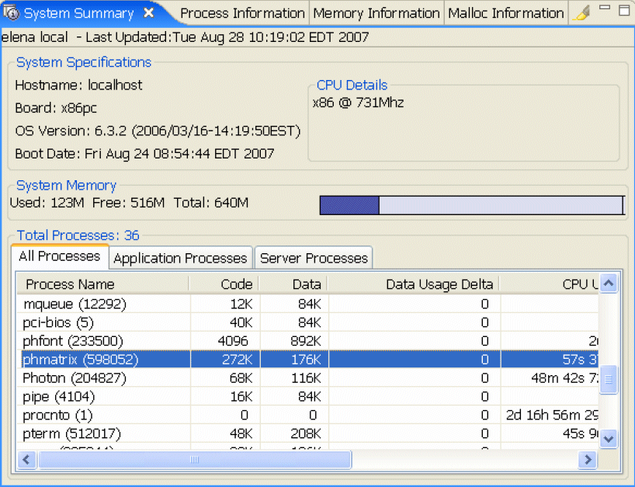Select the All Processes tab
The image size is (635, 487).
pos(59,257)
